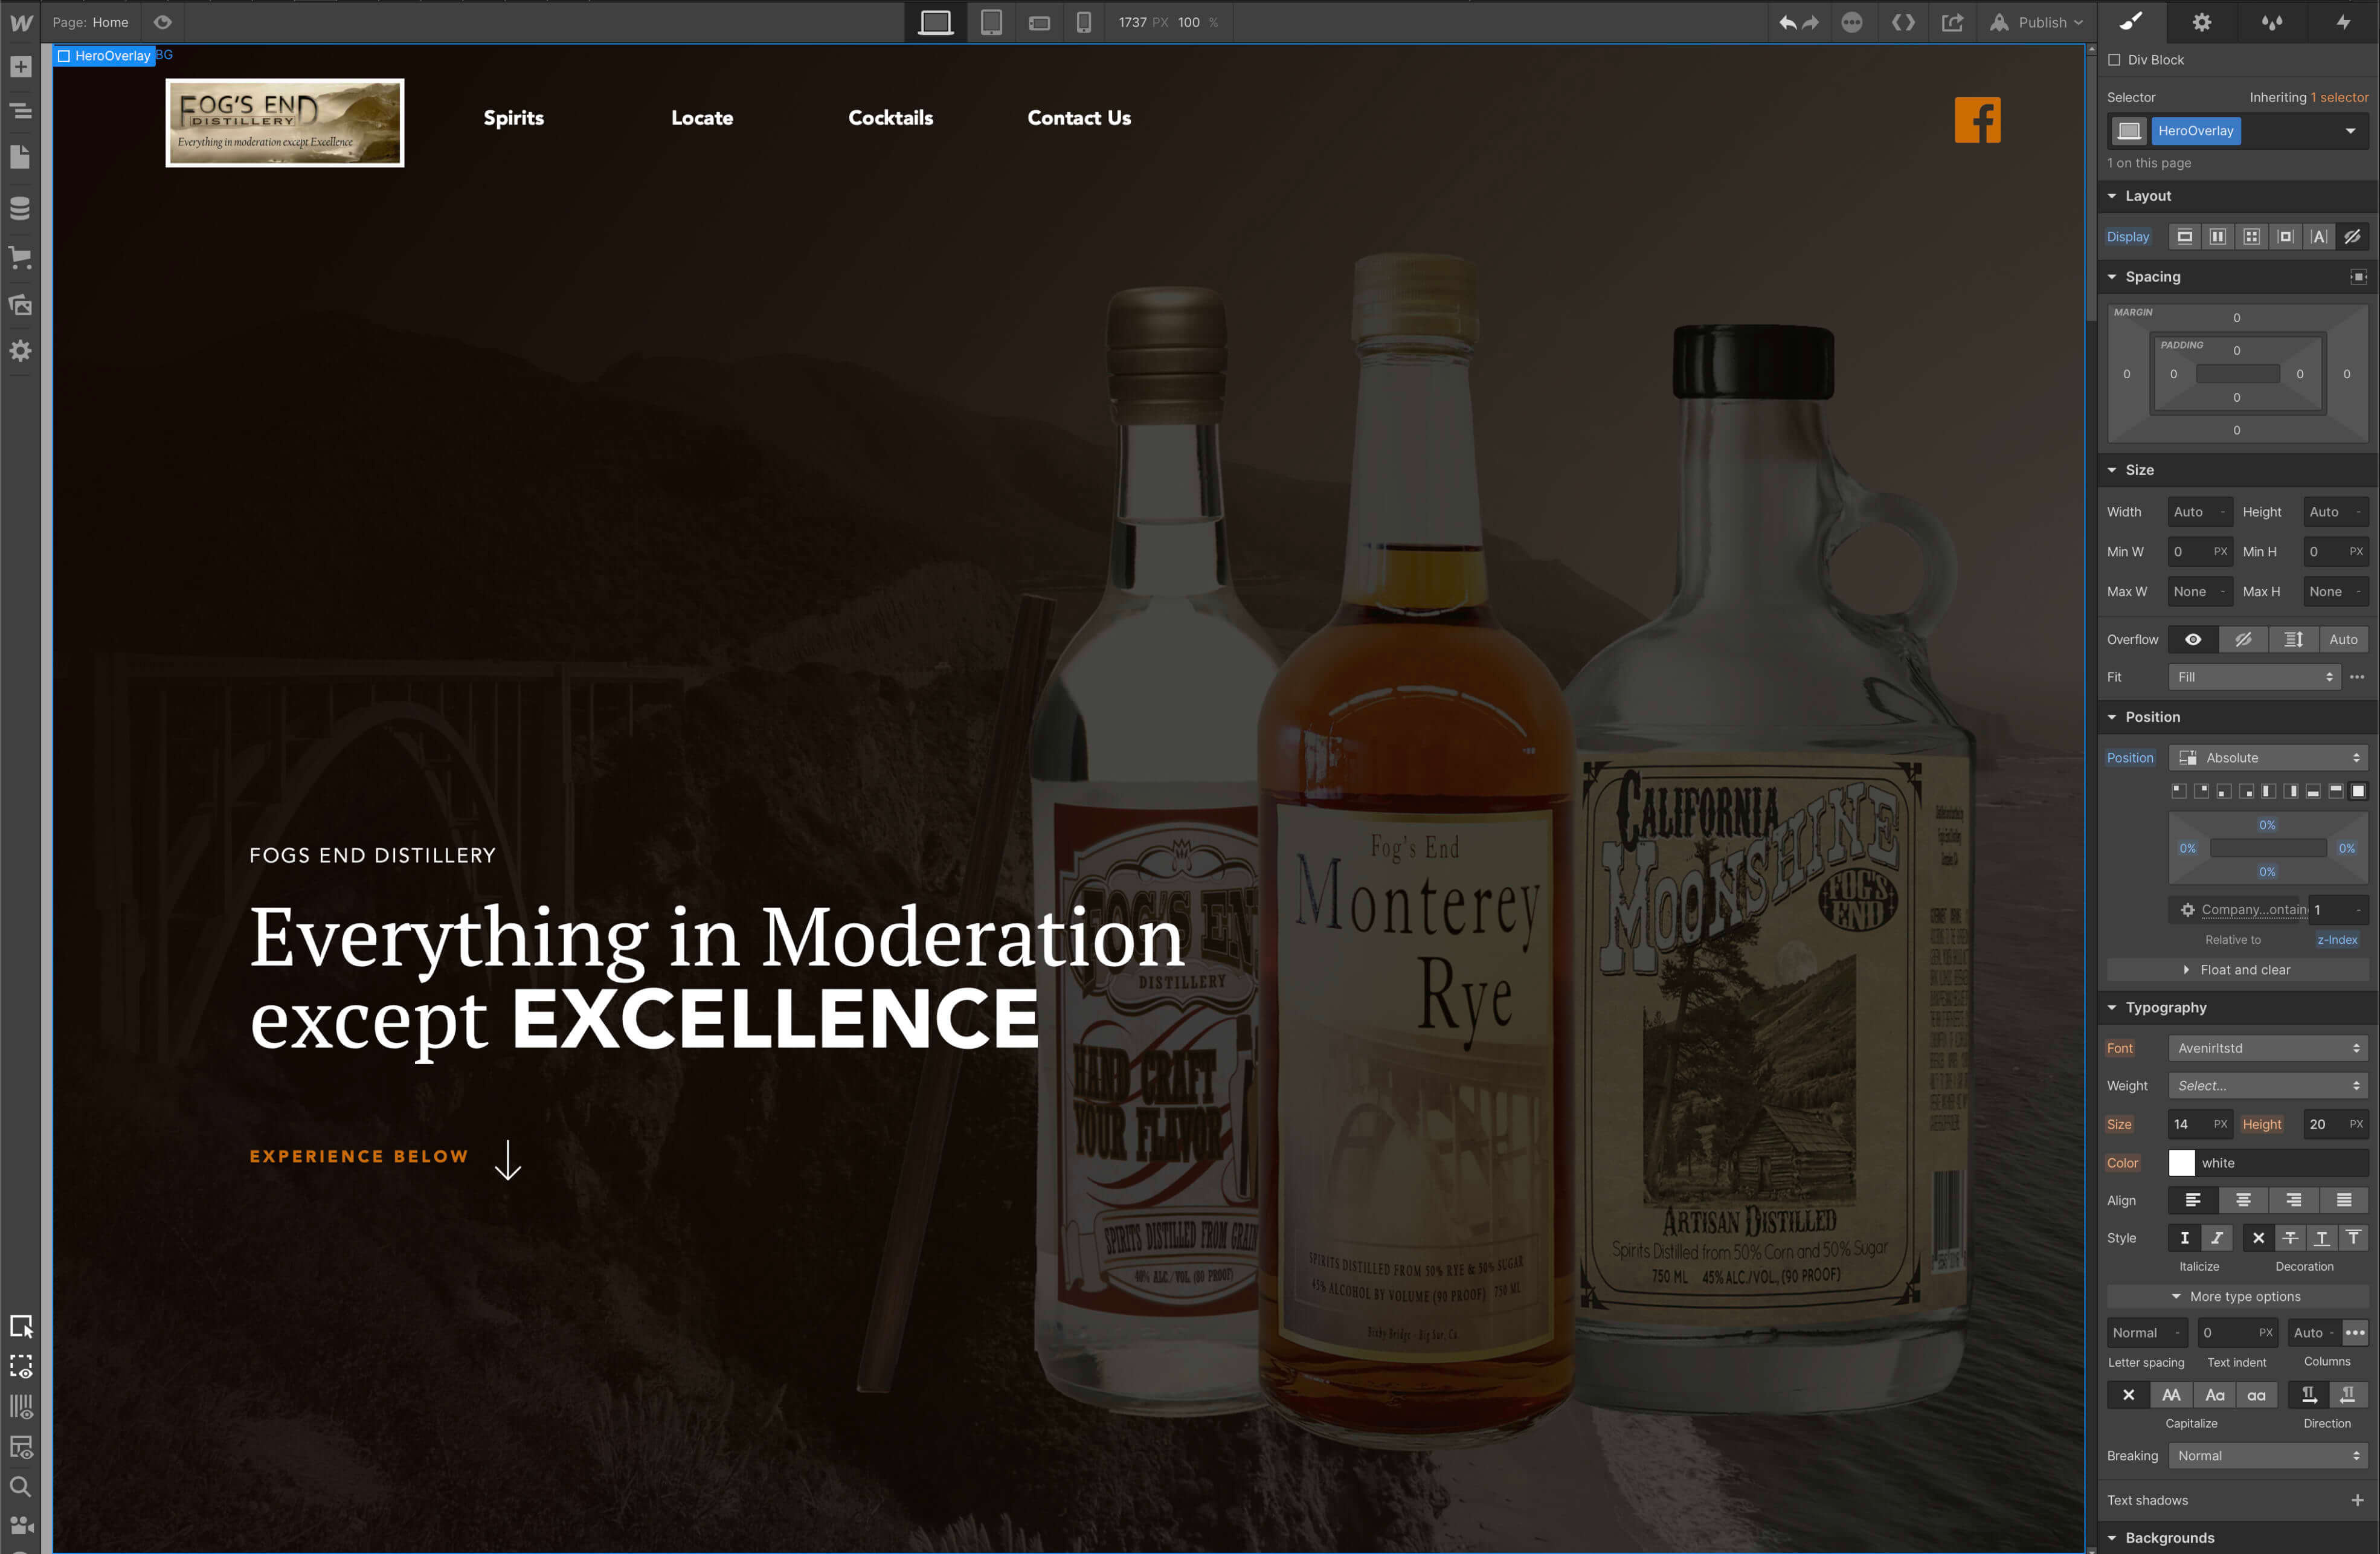
Task: Open the Navigator panel
Action: pos(20,111)
